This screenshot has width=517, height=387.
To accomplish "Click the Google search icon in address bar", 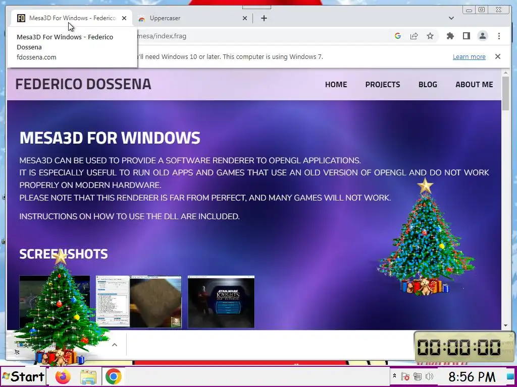I will (398, 36).
